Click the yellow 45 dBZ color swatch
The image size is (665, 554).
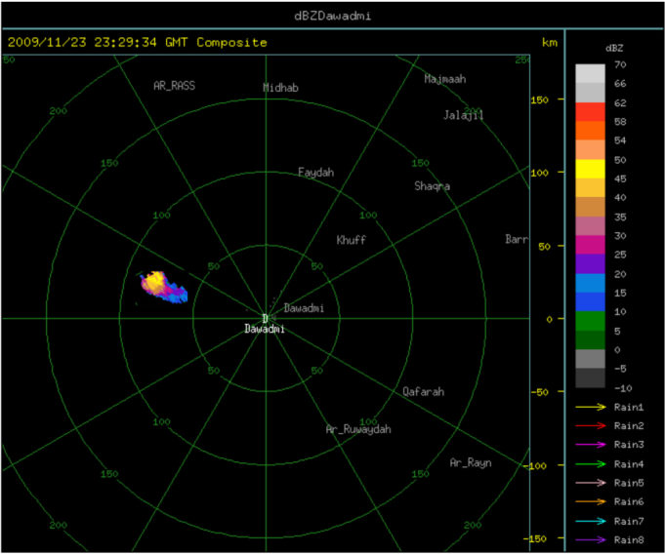point(590,169)
